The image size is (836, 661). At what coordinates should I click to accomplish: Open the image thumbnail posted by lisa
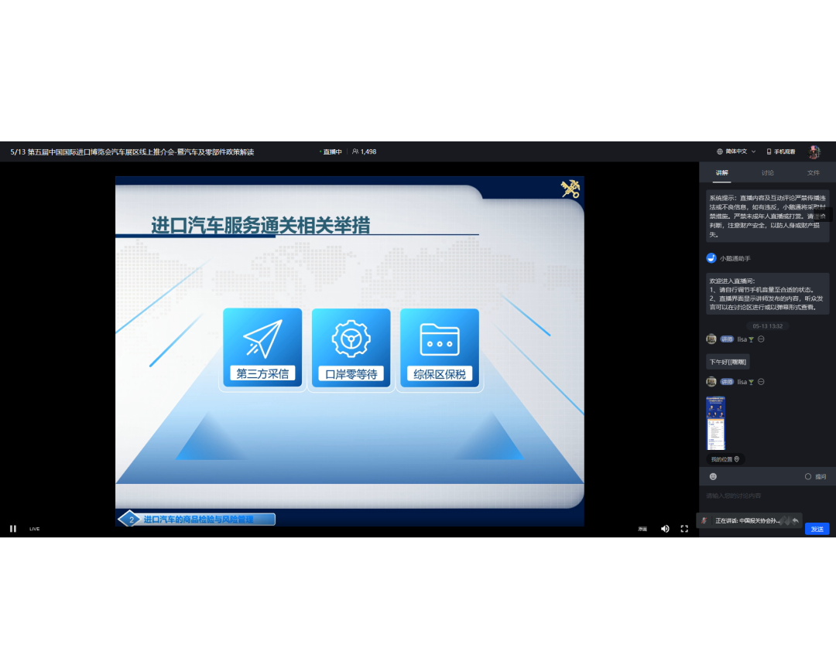tap(716, 423)
